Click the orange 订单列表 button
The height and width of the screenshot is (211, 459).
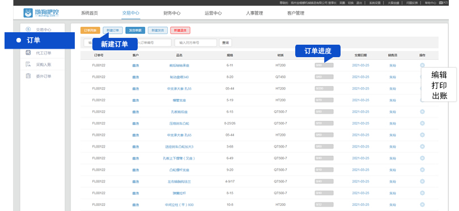pos(91,31)
